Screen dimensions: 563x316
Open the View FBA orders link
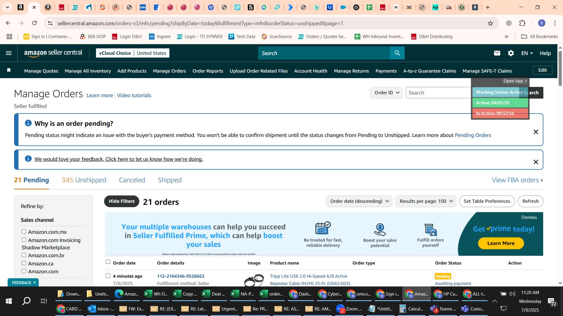pos(517,180)
